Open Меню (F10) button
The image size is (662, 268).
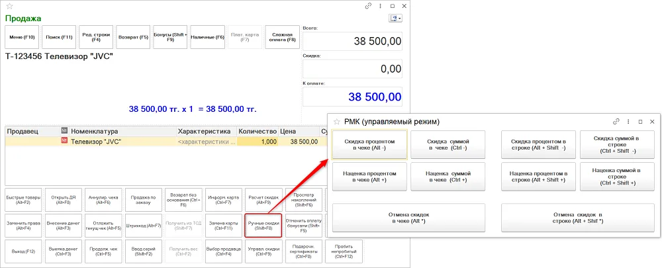click(22, 37)
